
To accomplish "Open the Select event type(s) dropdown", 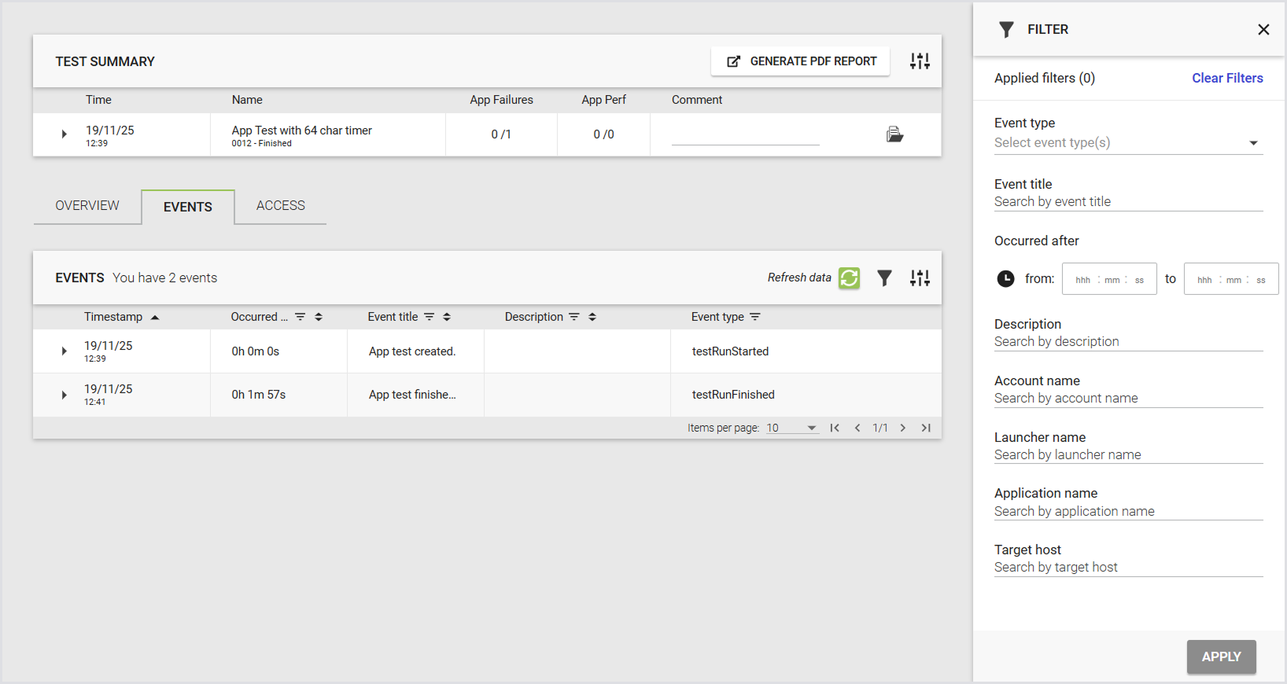I will 1128,143.
